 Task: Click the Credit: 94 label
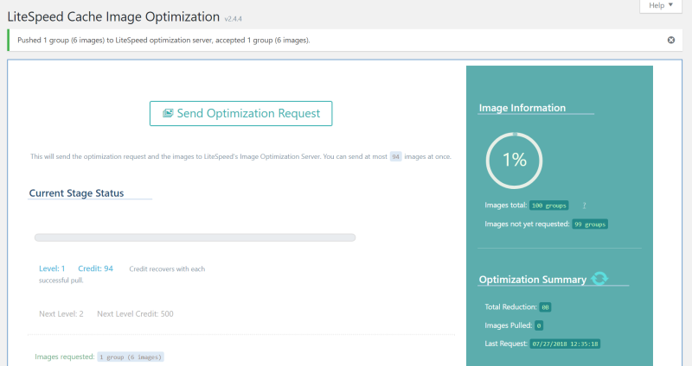coord(95,268)
